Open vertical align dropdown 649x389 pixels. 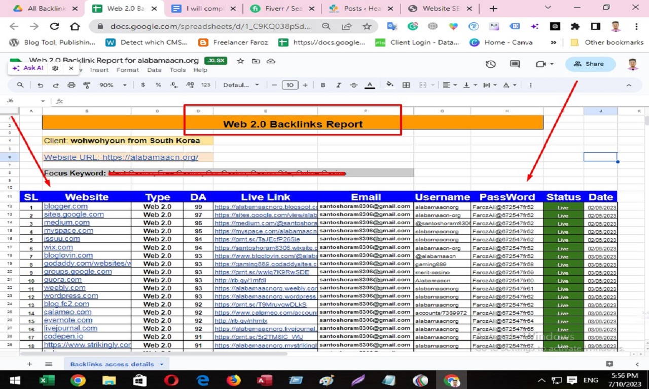click(x=470, y=85)
